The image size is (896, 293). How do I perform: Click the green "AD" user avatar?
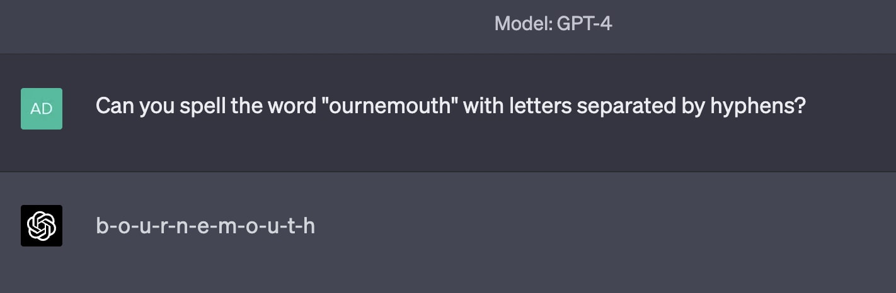42,109
